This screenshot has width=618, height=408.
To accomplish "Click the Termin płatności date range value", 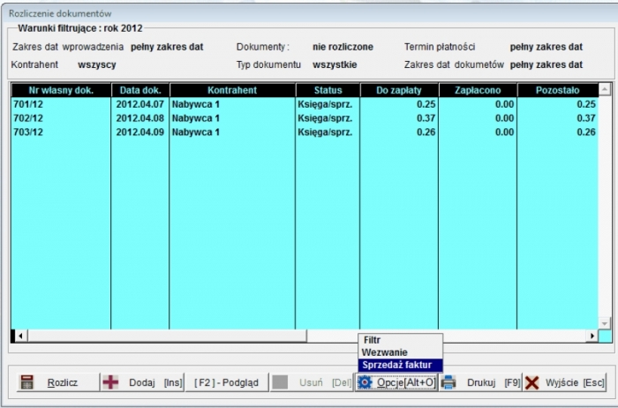I will click(546, 47).
